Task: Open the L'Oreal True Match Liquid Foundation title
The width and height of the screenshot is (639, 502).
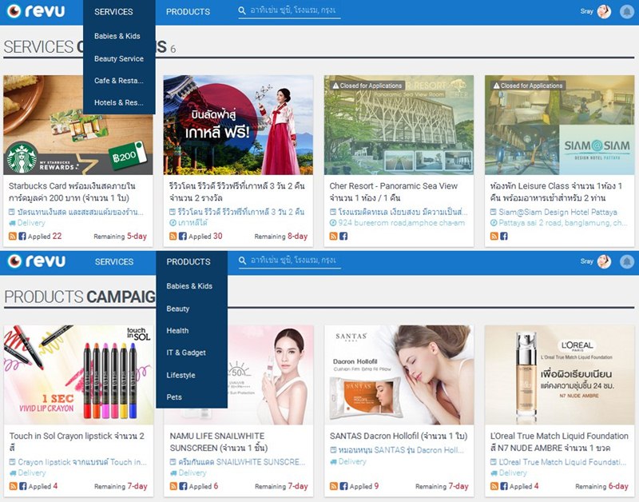Action: pos(559,441)
